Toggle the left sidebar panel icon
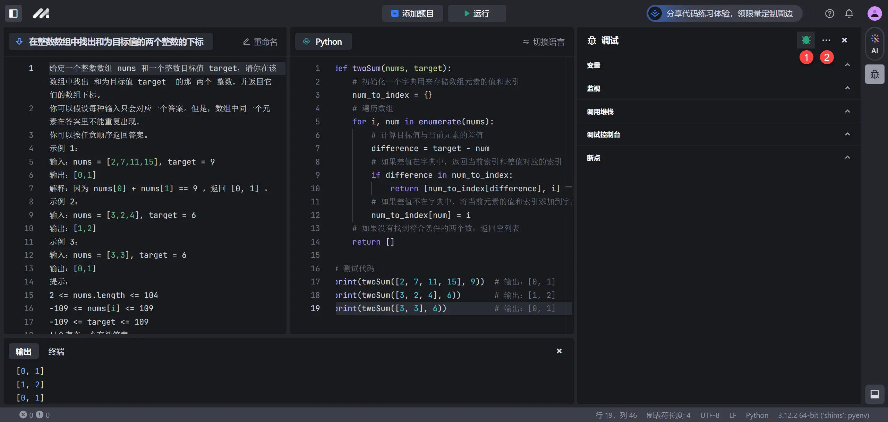 pyautogui.click(x=14, y=14)
